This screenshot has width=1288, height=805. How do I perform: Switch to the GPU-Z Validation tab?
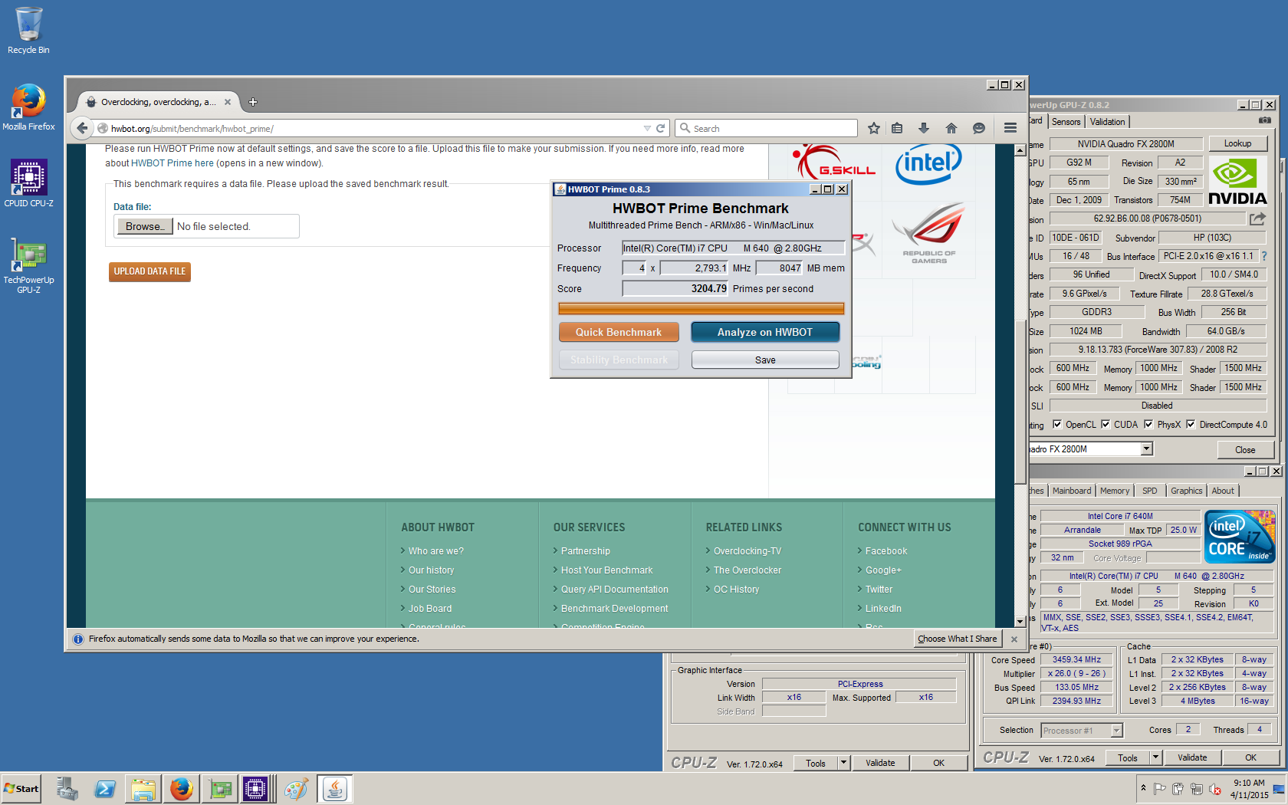click(1108, 122)
